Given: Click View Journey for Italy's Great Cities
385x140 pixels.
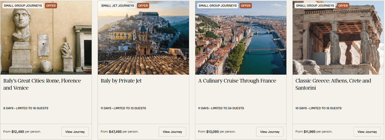Looking at the screenshot, I should [75, 132].
